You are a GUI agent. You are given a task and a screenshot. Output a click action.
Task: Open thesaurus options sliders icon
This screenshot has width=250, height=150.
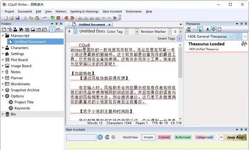point(189,29)
